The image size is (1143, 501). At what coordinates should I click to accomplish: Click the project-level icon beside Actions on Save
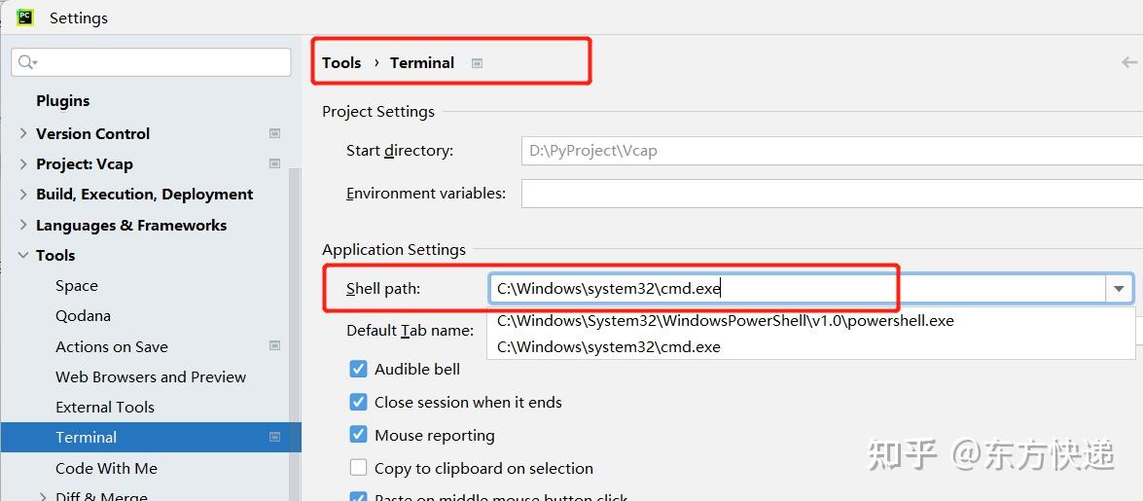click(x=275, y=345)
